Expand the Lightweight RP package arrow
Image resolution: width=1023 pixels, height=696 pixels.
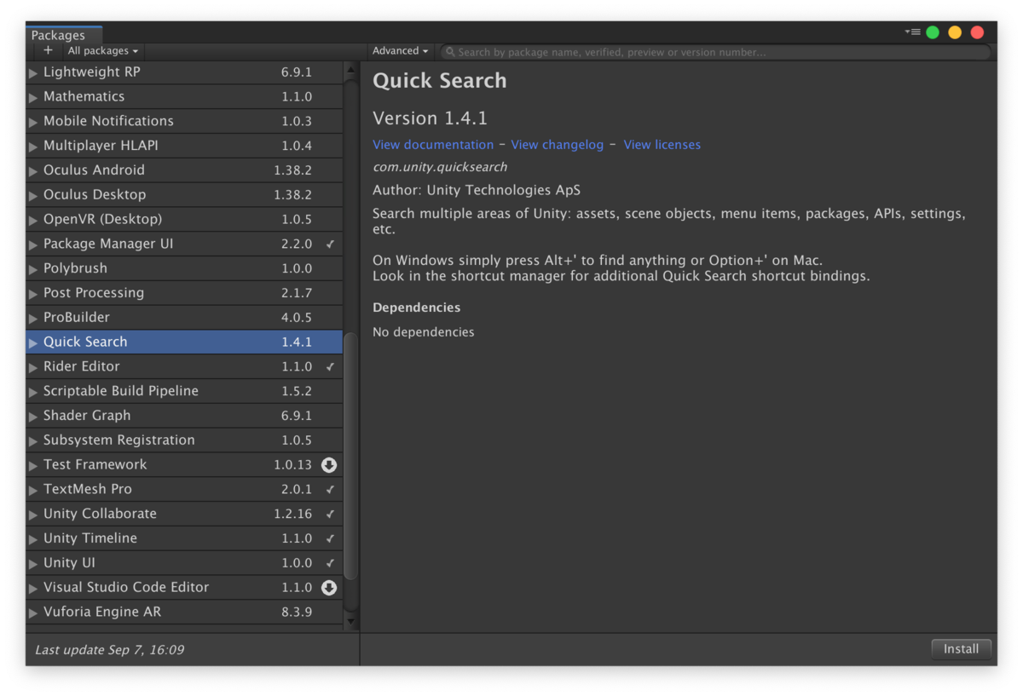point(33,73)
